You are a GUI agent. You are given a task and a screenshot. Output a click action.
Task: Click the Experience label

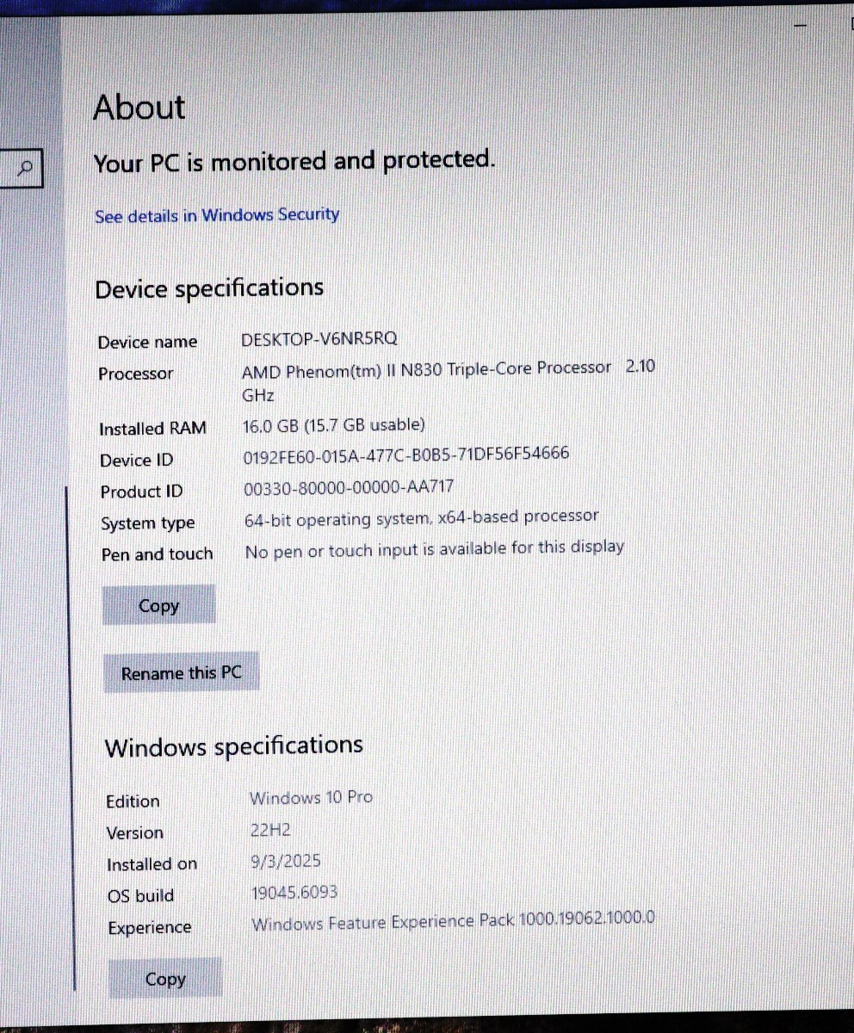(150, 928)
